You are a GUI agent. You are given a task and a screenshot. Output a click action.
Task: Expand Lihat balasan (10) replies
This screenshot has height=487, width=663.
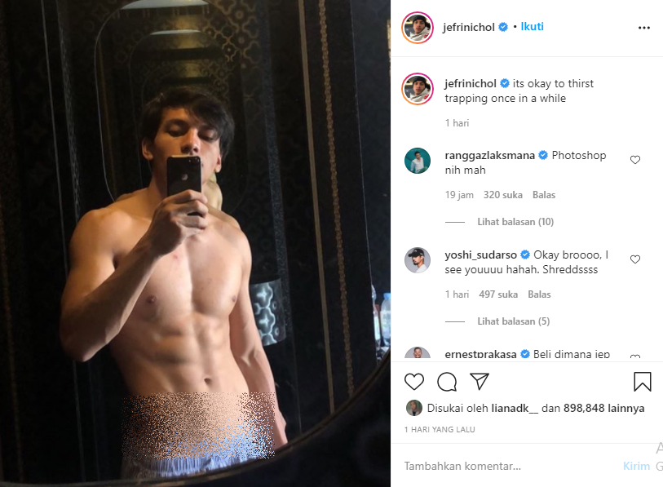[x=515, y=222]
